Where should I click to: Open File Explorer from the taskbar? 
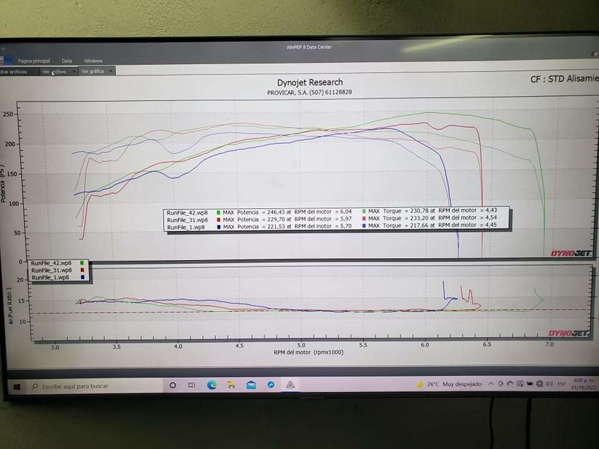231,385
